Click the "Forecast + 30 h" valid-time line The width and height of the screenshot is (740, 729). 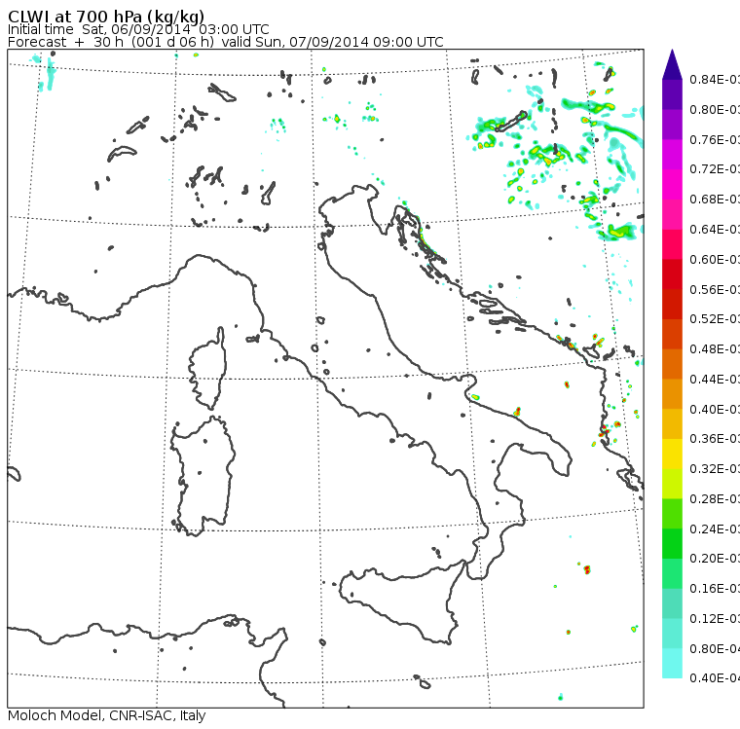pyautogui.click(x=226, y=42)
